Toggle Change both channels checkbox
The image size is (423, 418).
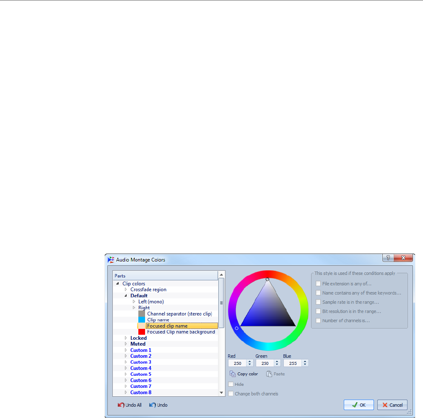[x=231, y=394]
